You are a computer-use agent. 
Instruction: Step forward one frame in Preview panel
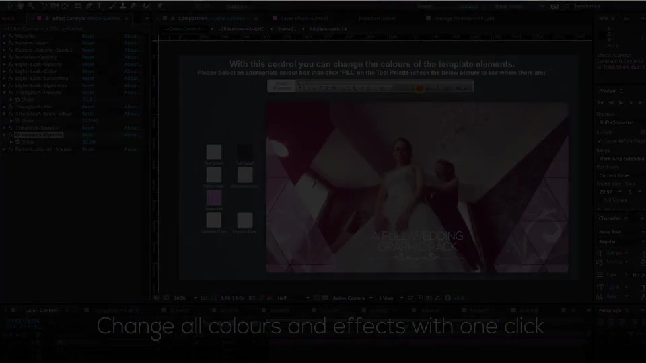(631, 102)
